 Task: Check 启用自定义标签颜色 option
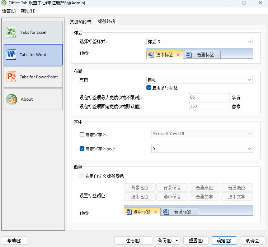[x=82, y=176]
